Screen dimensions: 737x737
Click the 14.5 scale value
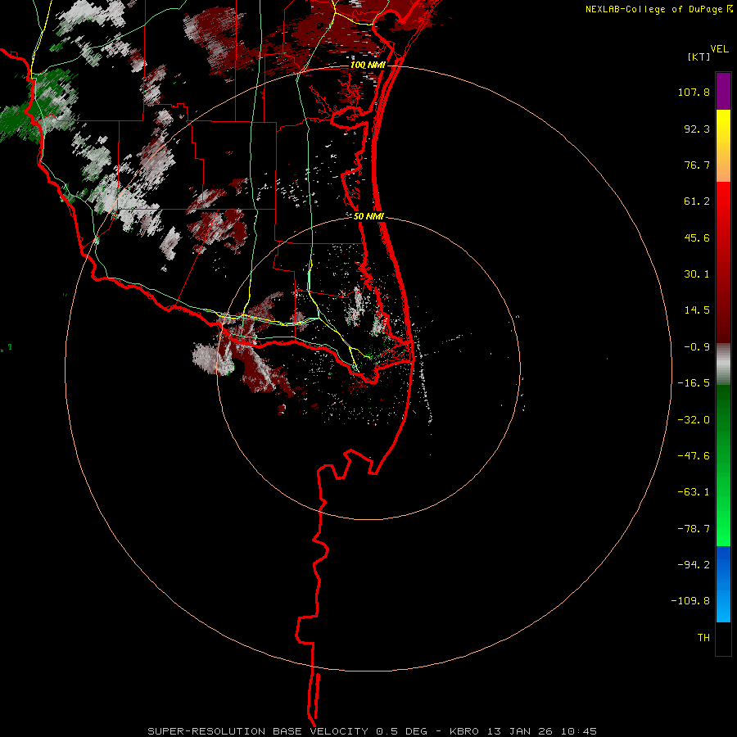[x=697, y=310]
